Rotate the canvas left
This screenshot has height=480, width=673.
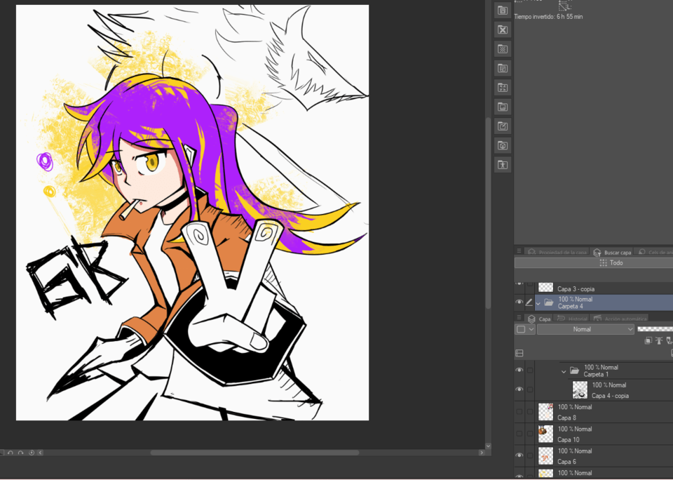[x=11, y=453]
